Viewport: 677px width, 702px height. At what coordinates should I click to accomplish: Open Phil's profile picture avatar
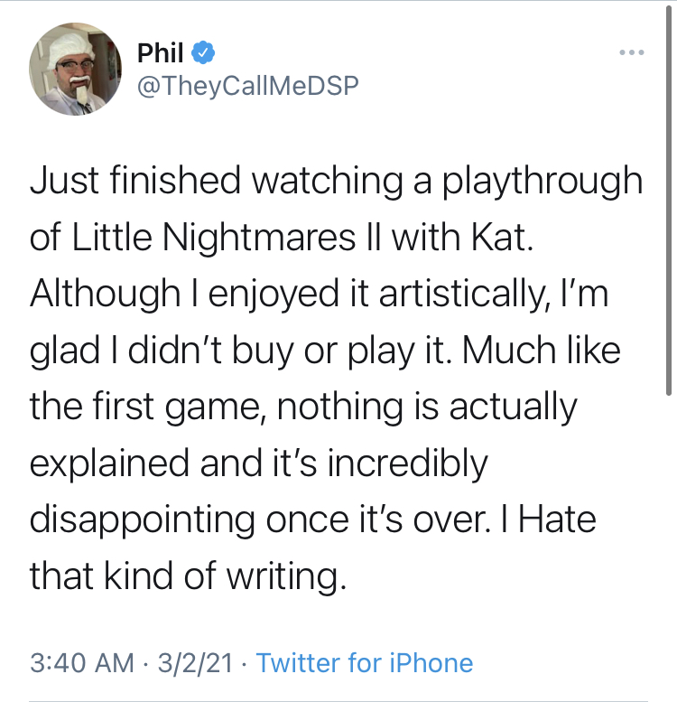[x=75, y=69]
